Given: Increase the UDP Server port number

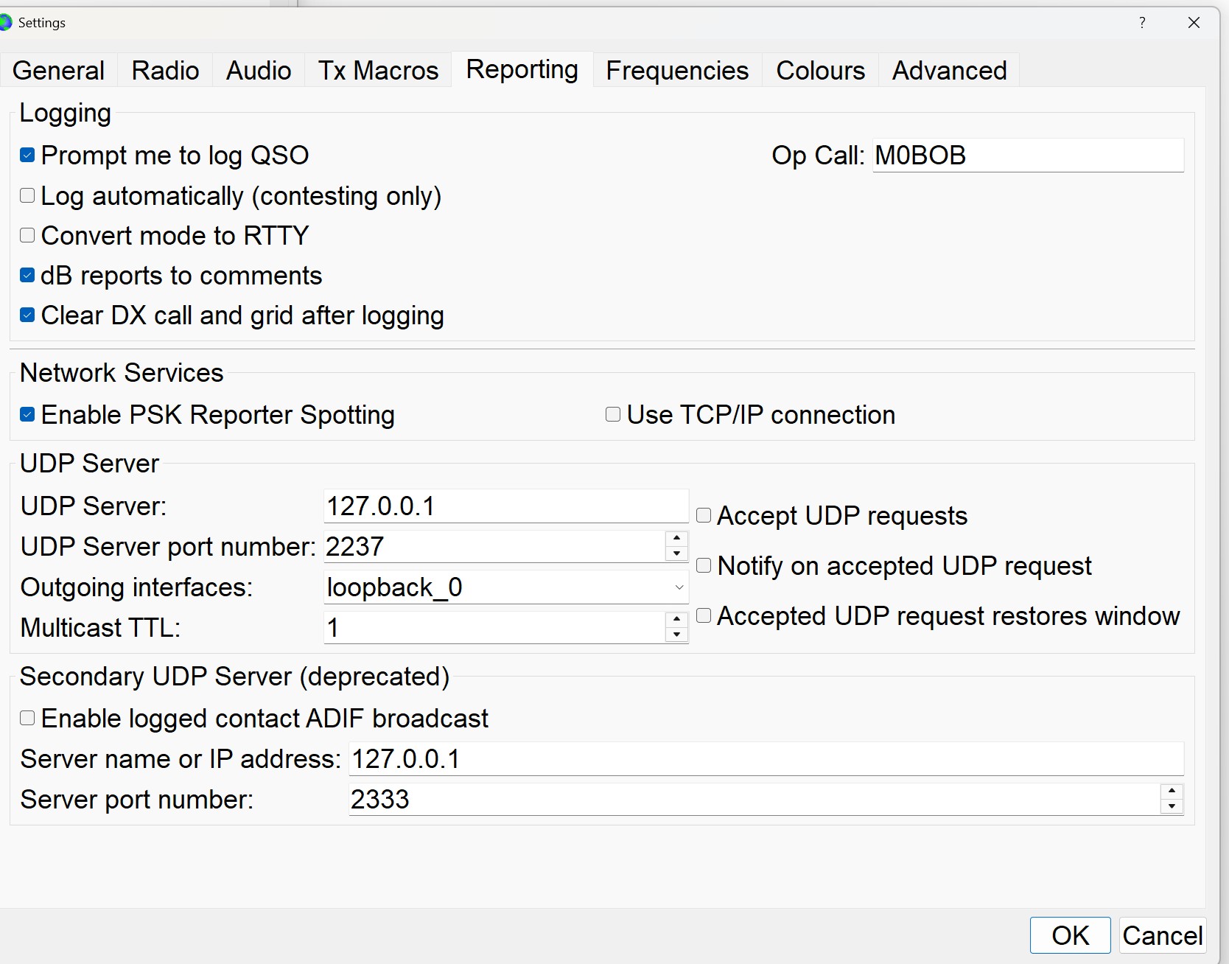Looking at the screenshot, I should point(676,539).
